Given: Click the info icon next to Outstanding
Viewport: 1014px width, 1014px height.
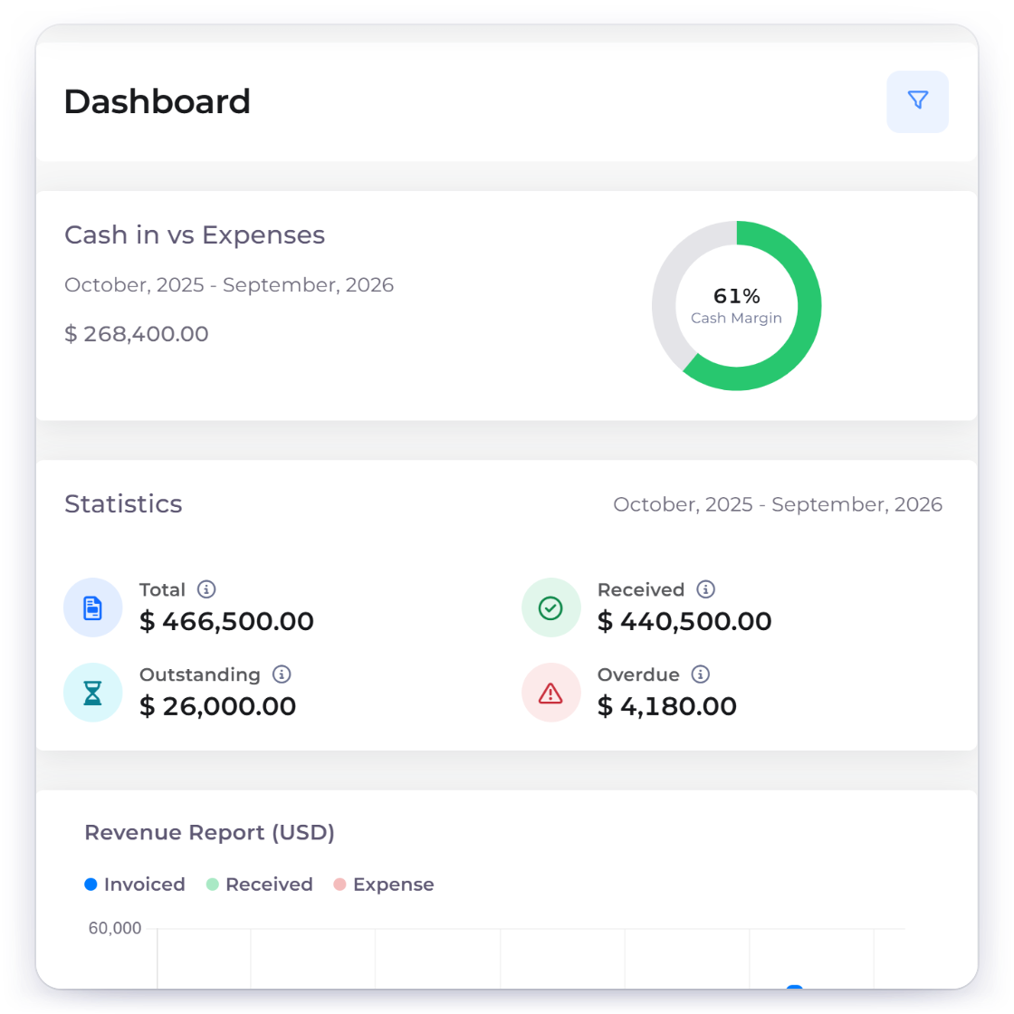Looking at the screenshot, I should (x=282, y=674).
